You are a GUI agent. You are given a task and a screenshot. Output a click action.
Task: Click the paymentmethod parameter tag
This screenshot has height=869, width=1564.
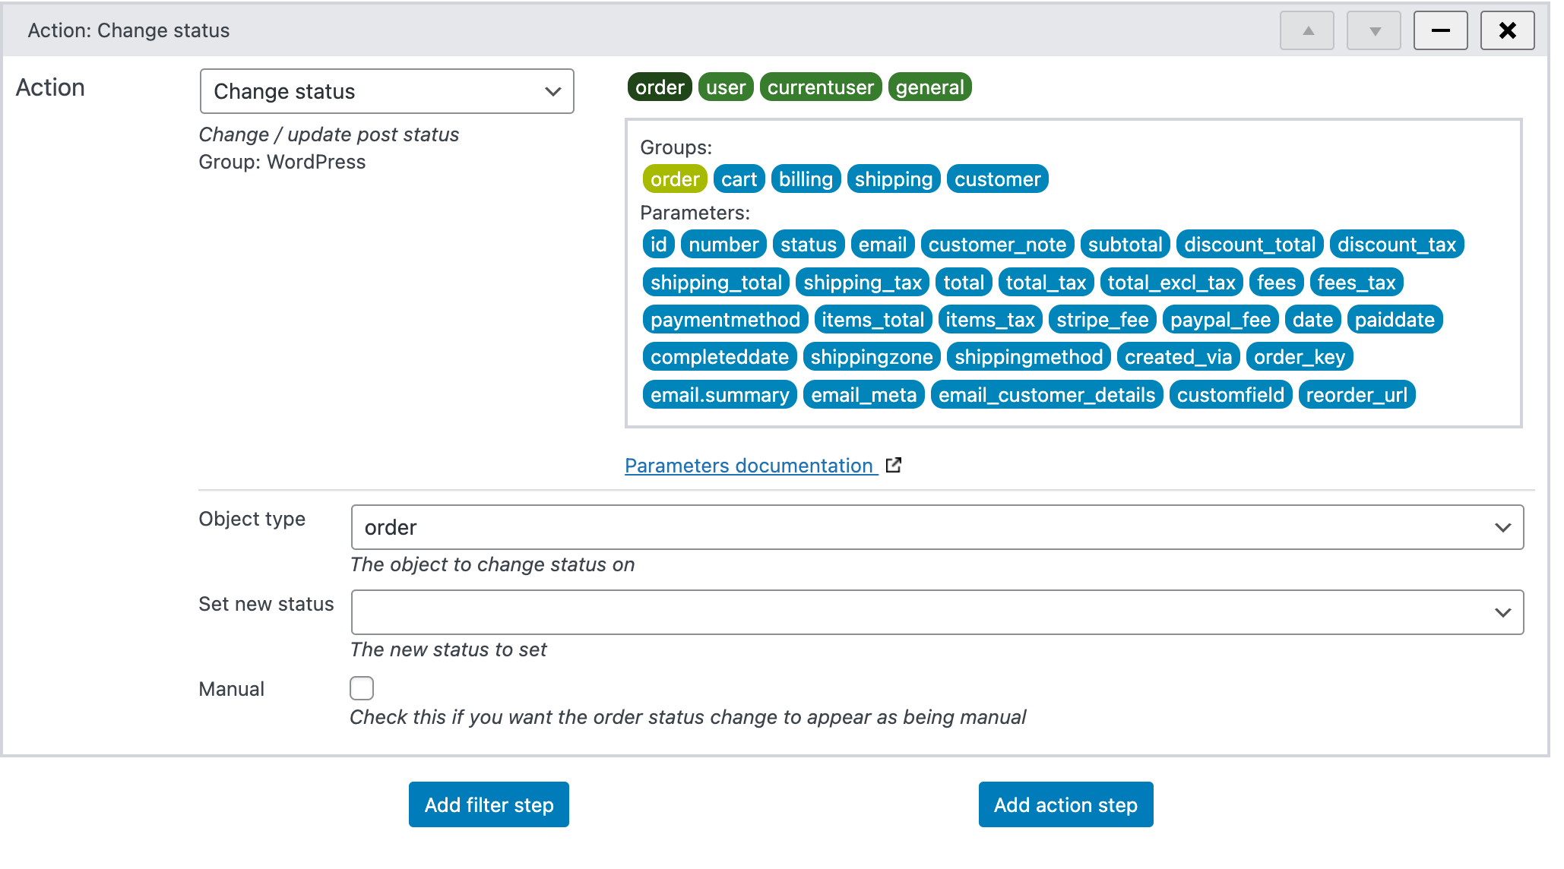click(724, 319)
